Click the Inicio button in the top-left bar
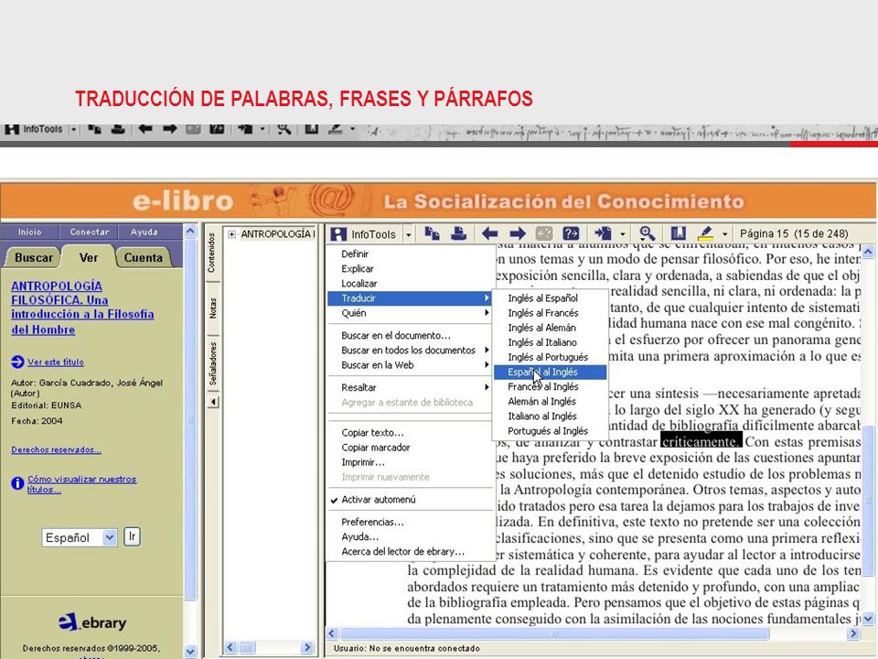878x659 pixels. [x=29, y=232]
